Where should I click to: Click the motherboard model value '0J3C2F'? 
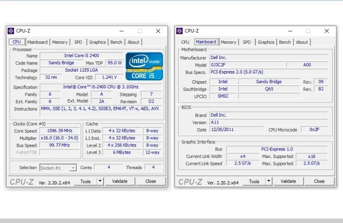pyautogui.click(x=247, y=65)
